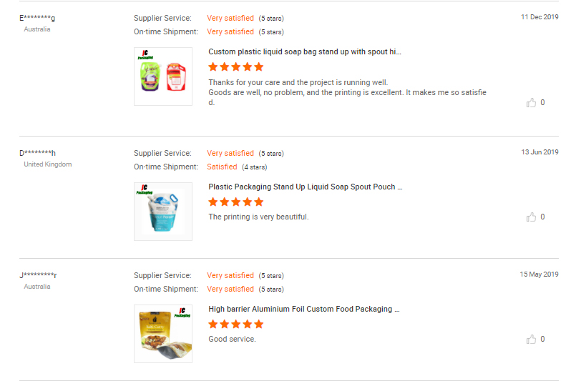Image resolution: width=576 pixels, height=381 pixels.
Task: Open liquid soap bag product thumbnail
Action: tap(163, 76)
